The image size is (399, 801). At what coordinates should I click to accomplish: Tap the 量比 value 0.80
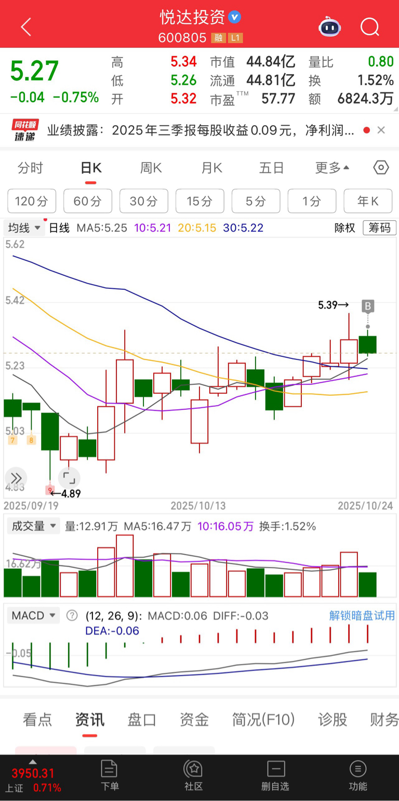point(381,62)
